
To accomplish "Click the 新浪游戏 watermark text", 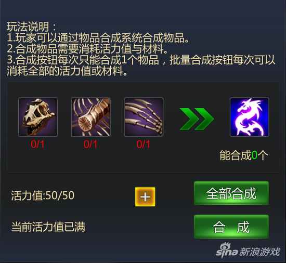I will [x=259, y=252].
